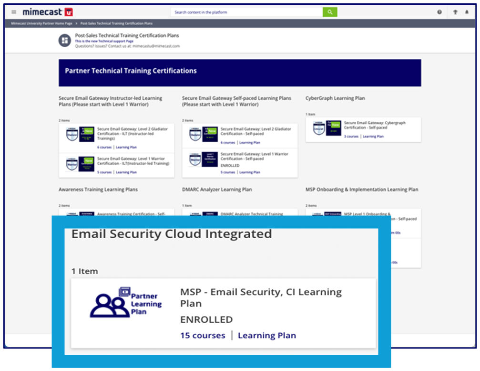Open the hamburger navigation menu
Screen dimensions: 480x371
click(13, 12)
